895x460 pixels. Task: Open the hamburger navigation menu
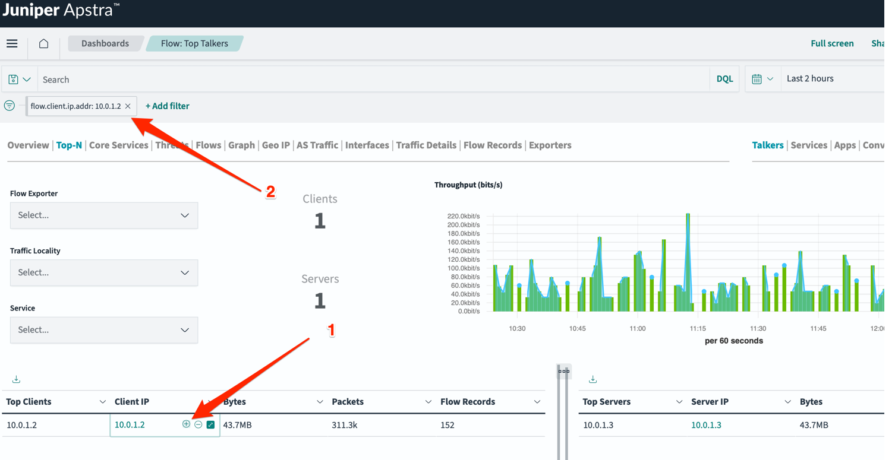[x=12, y=43]
